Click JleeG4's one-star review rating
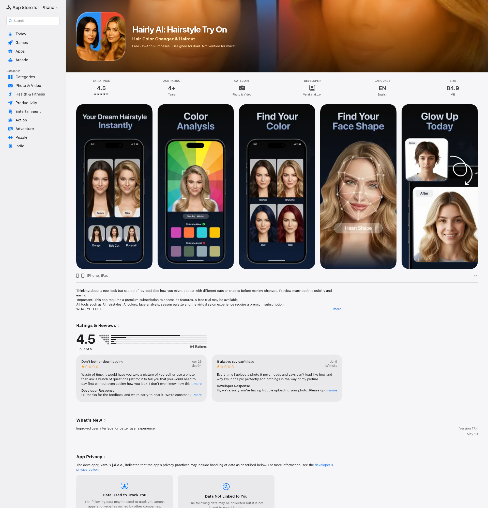The height and width of the screenshot is (508, 488). point(90,366)
